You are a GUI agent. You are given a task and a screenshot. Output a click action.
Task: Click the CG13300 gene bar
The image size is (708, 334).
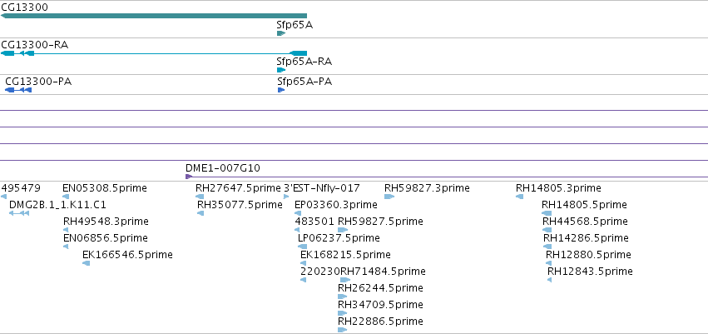point(154,16)
